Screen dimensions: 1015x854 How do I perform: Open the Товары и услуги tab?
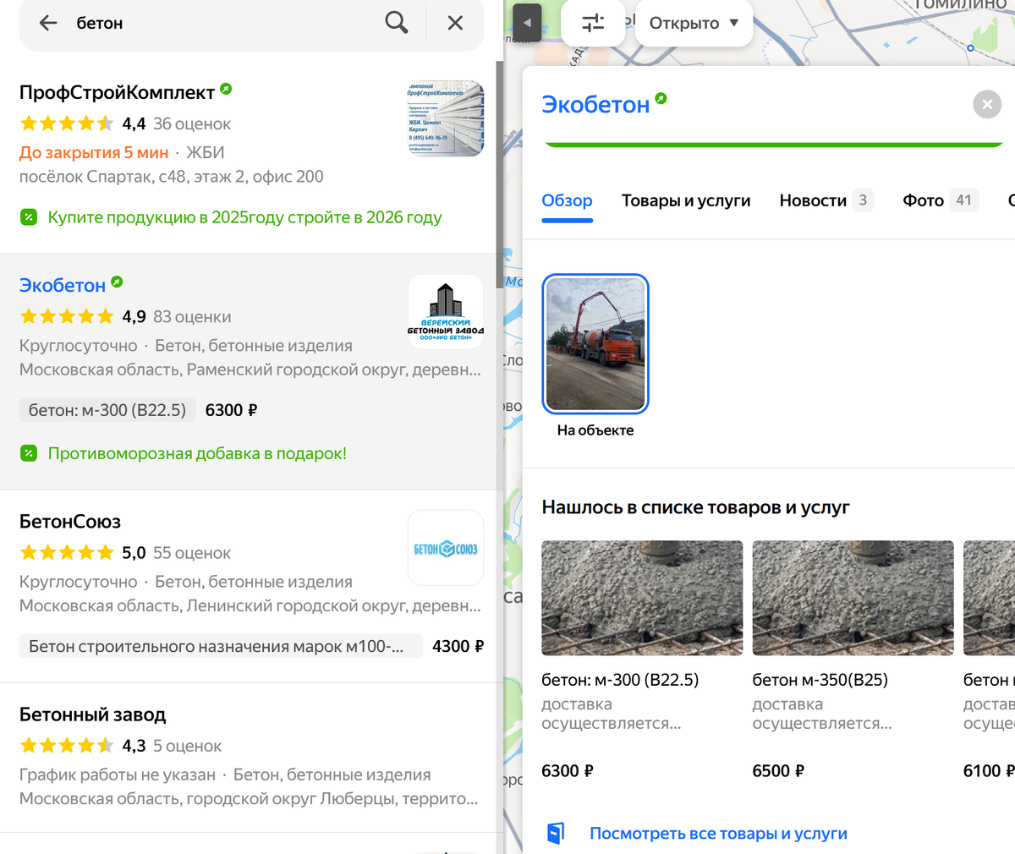tap(686, 201)
